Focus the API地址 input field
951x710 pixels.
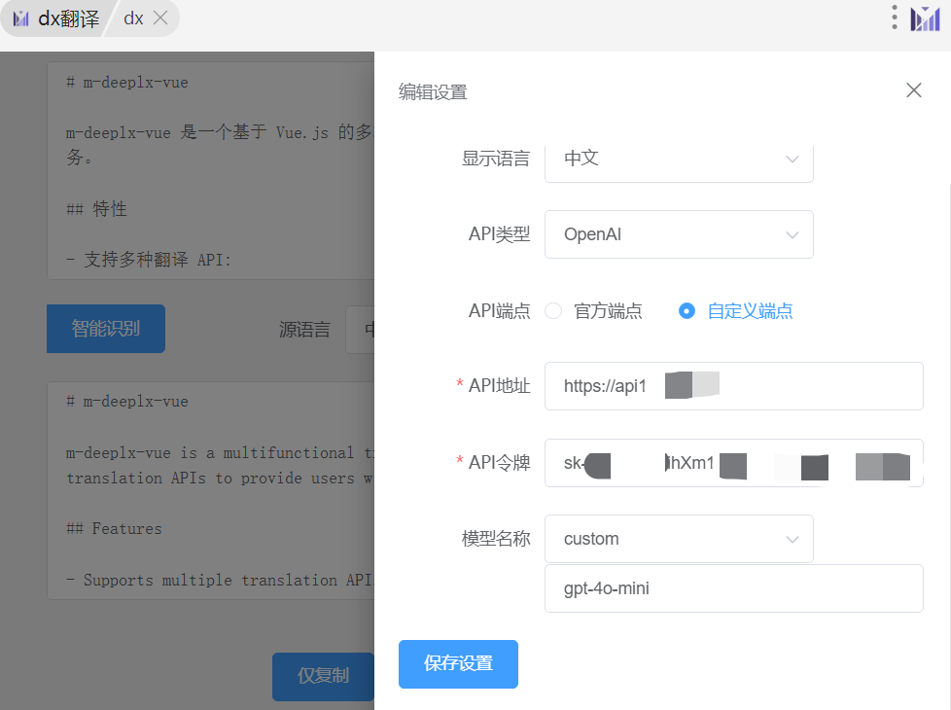pos(734,386)
